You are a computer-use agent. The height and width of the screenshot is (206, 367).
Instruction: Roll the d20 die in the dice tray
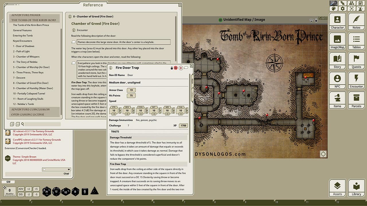(x=46, y=191)
